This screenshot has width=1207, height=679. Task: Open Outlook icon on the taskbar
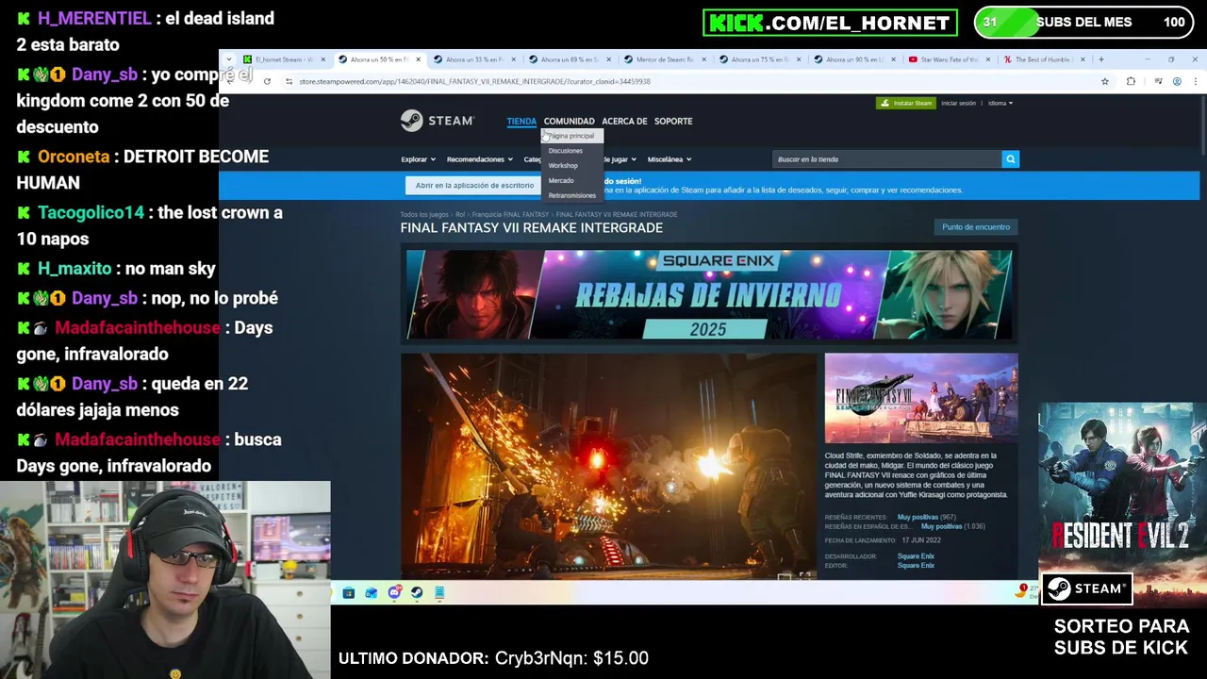coord(372,593)
